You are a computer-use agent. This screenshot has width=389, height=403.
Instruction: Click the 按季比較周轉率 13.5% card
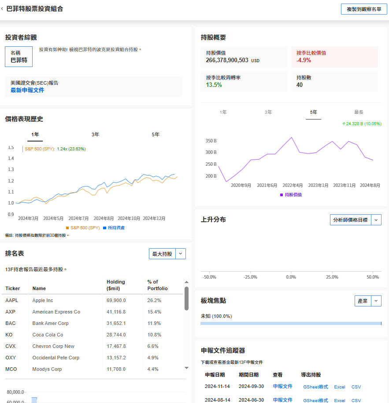pos(244,81)
